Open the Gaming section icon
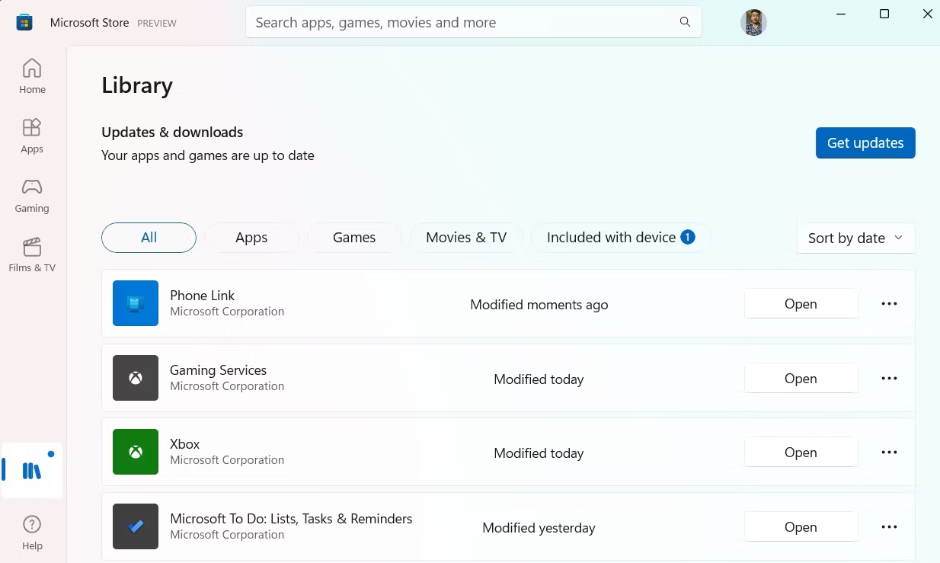The height and width of the screenshot is (563, 940). (x=32, y=195)
